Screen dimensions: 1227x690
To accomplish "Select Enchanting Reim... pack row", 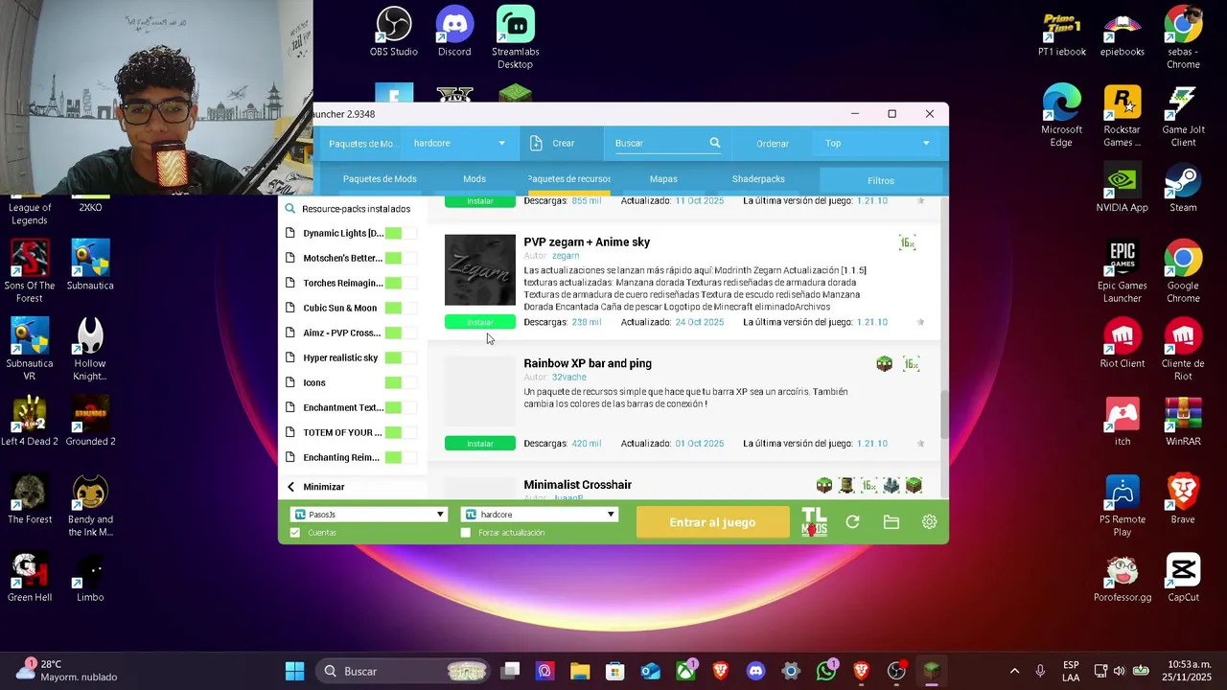I will 353,457.
